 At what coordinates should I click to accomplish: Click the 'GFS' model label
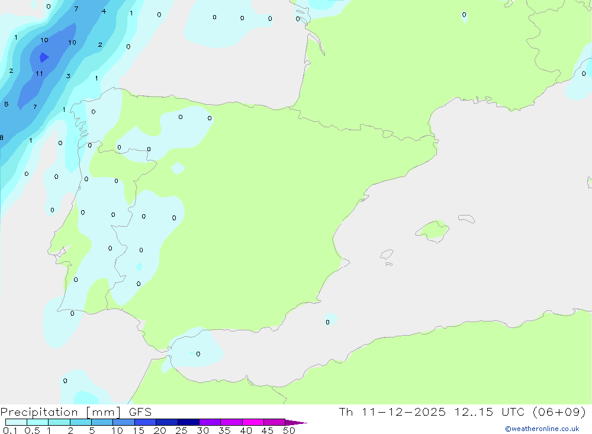coord(140,412)
